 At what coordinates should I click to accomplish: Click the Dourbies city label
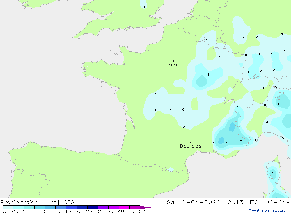click(191, 146)
